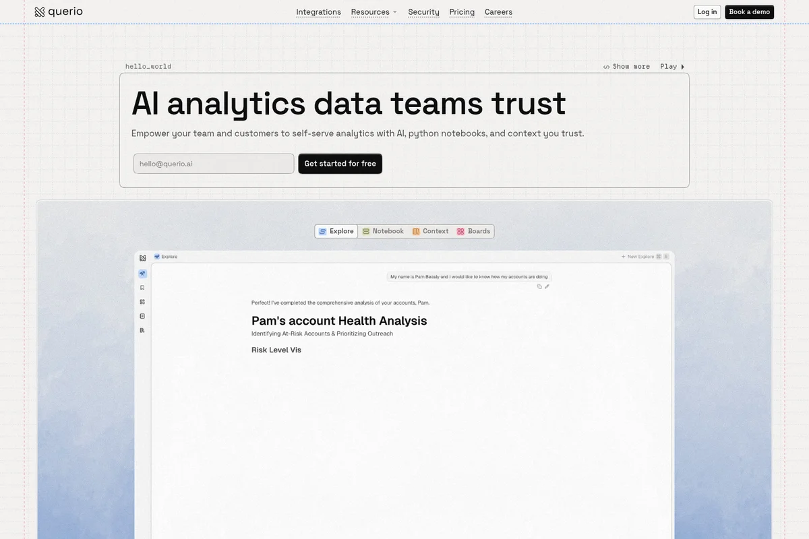
Task: Expand the Resources dropdown menu
Action: click(x=373, y=12)
